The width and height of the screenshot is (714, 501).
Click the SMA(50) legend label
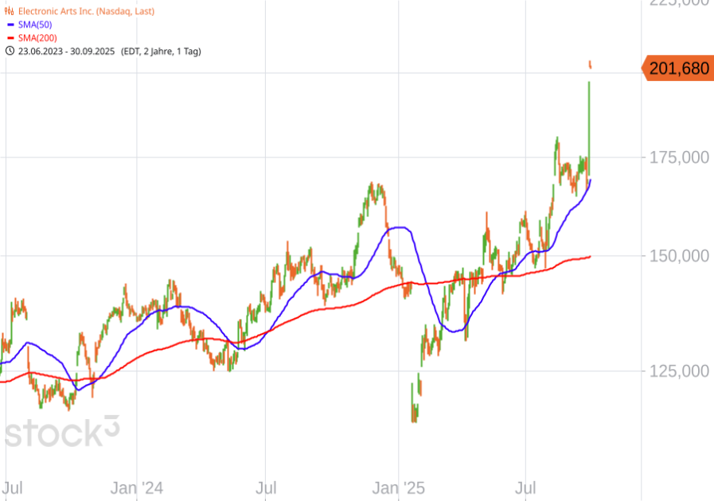(34, 25)
